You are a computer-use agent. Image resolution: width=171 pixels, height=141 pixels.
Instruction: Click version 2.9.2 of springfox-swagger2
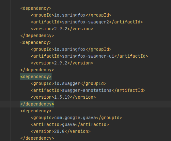pyautogui.click(x=61, y=29)
